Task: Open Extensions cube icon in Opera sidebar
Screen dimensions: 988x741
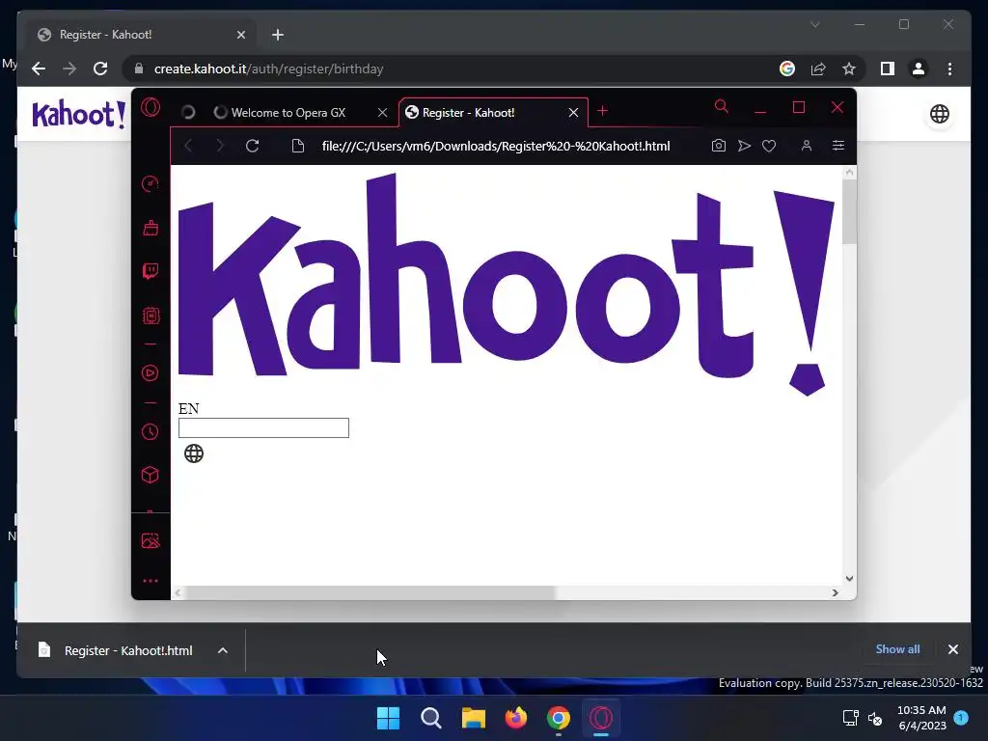Action: tap(150, 475)
